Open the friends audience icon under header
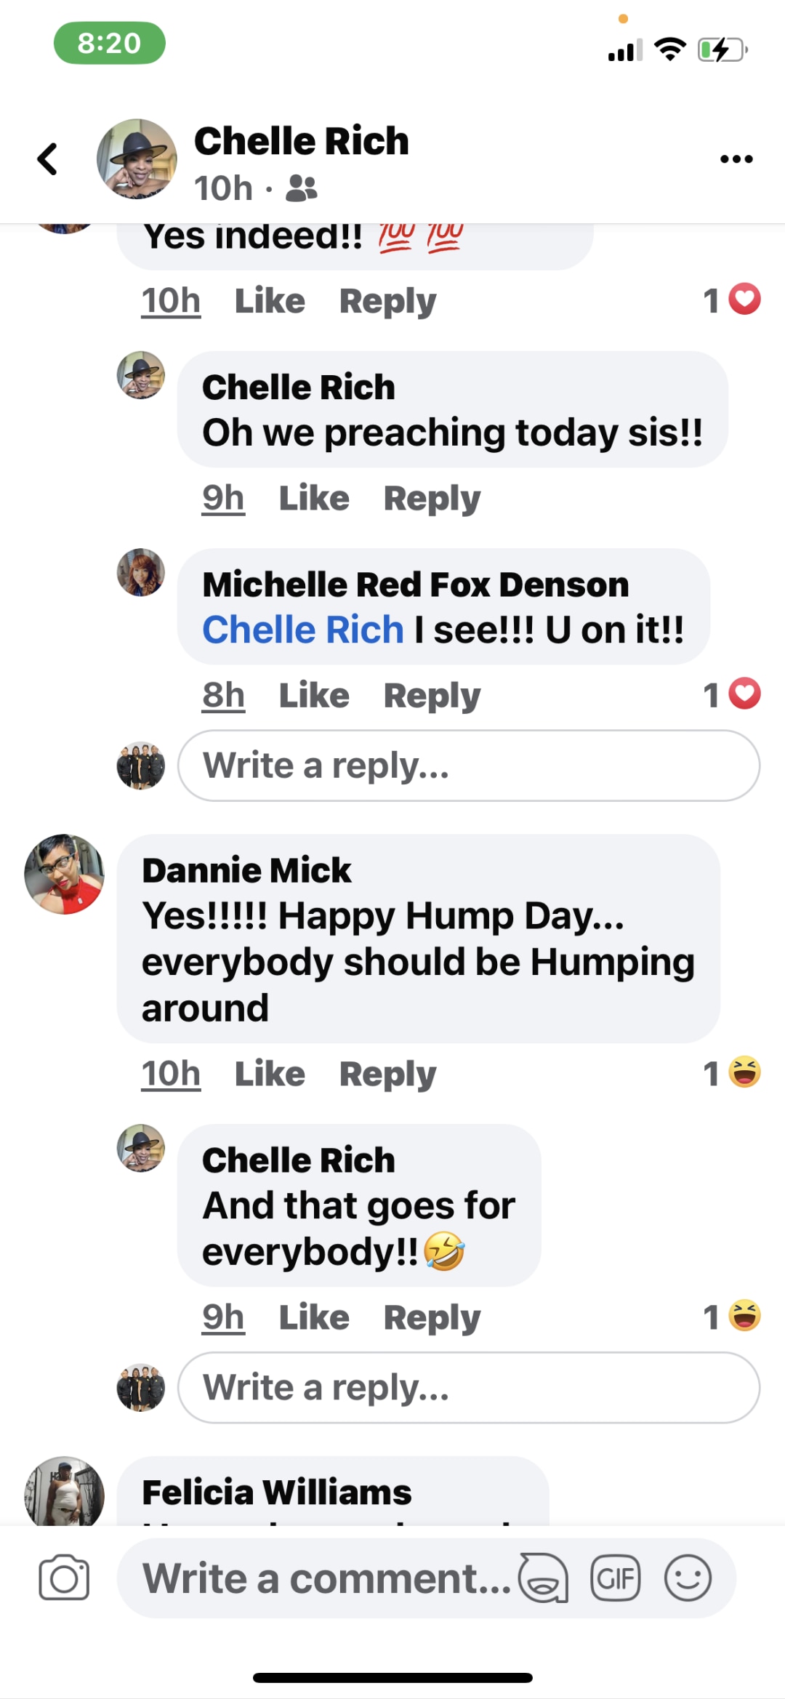785x1699 pixels. click(x=301, y=188)
